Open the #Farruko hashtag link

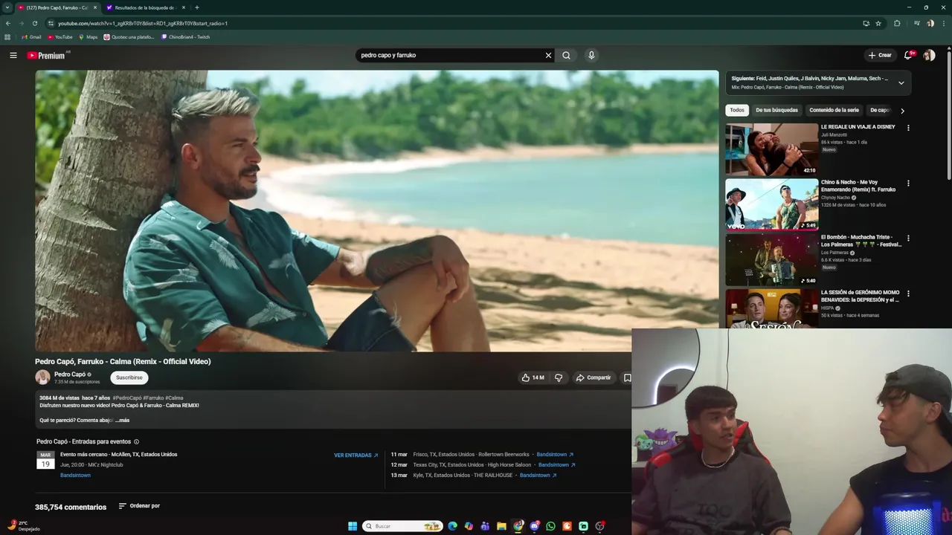click(153, 398)
